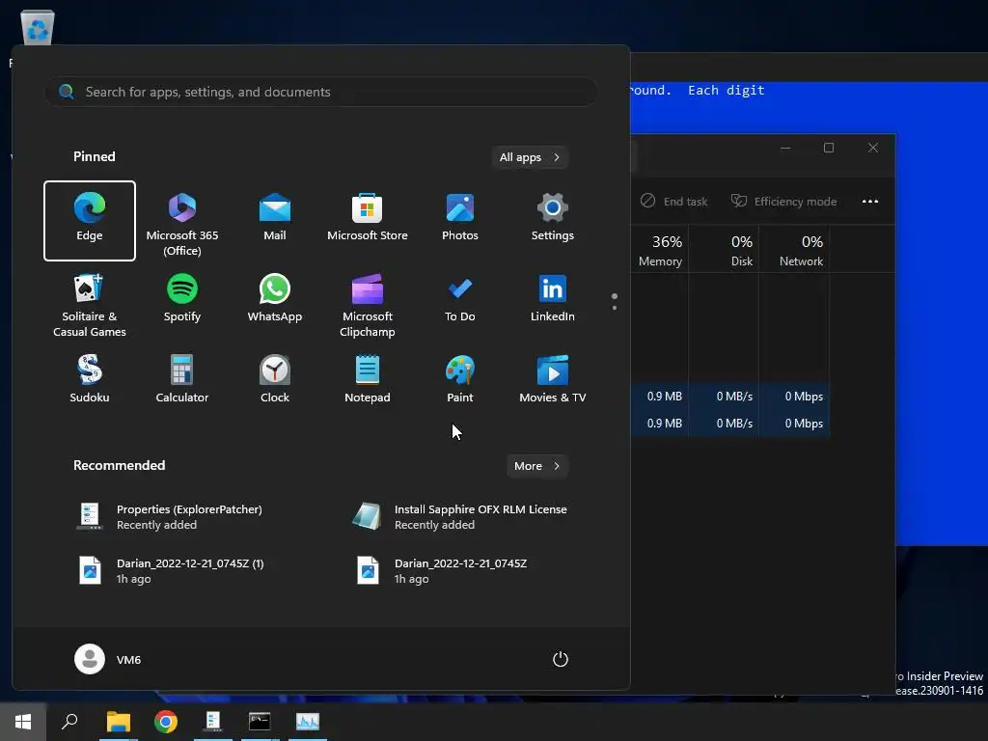This screenshot has width=988, height=741.
Task: Launch Sudoku
Action: click(90, 379)
